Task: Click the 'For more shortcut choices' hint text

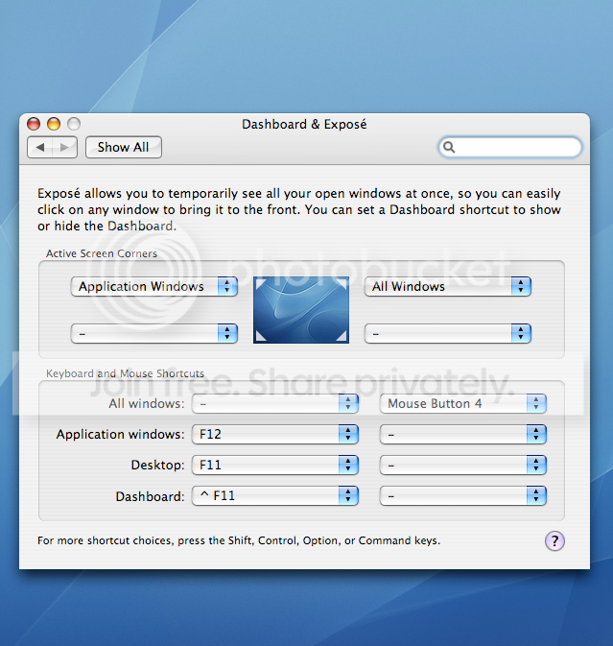Action: (239, 540)
